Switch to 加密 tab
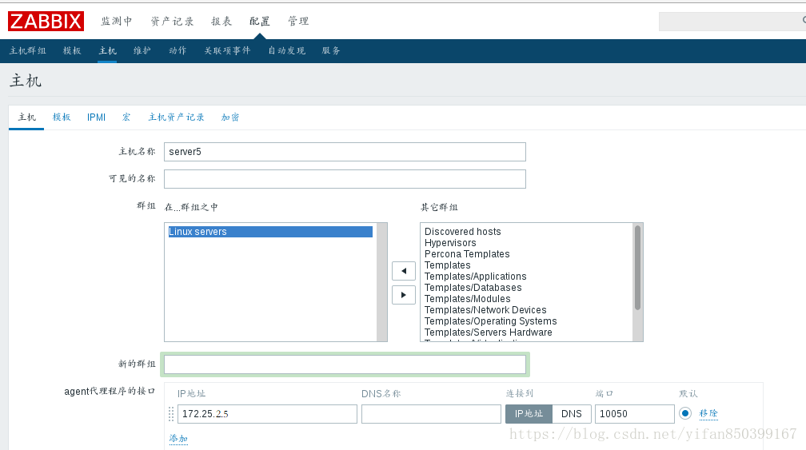This screenshot has height=450, width=806. pos(230,117)
